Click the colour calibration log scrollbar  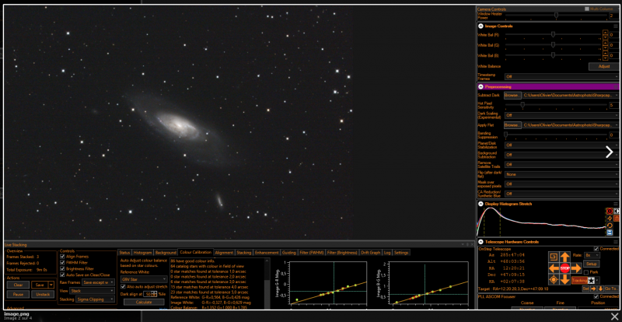coord(267,282)
